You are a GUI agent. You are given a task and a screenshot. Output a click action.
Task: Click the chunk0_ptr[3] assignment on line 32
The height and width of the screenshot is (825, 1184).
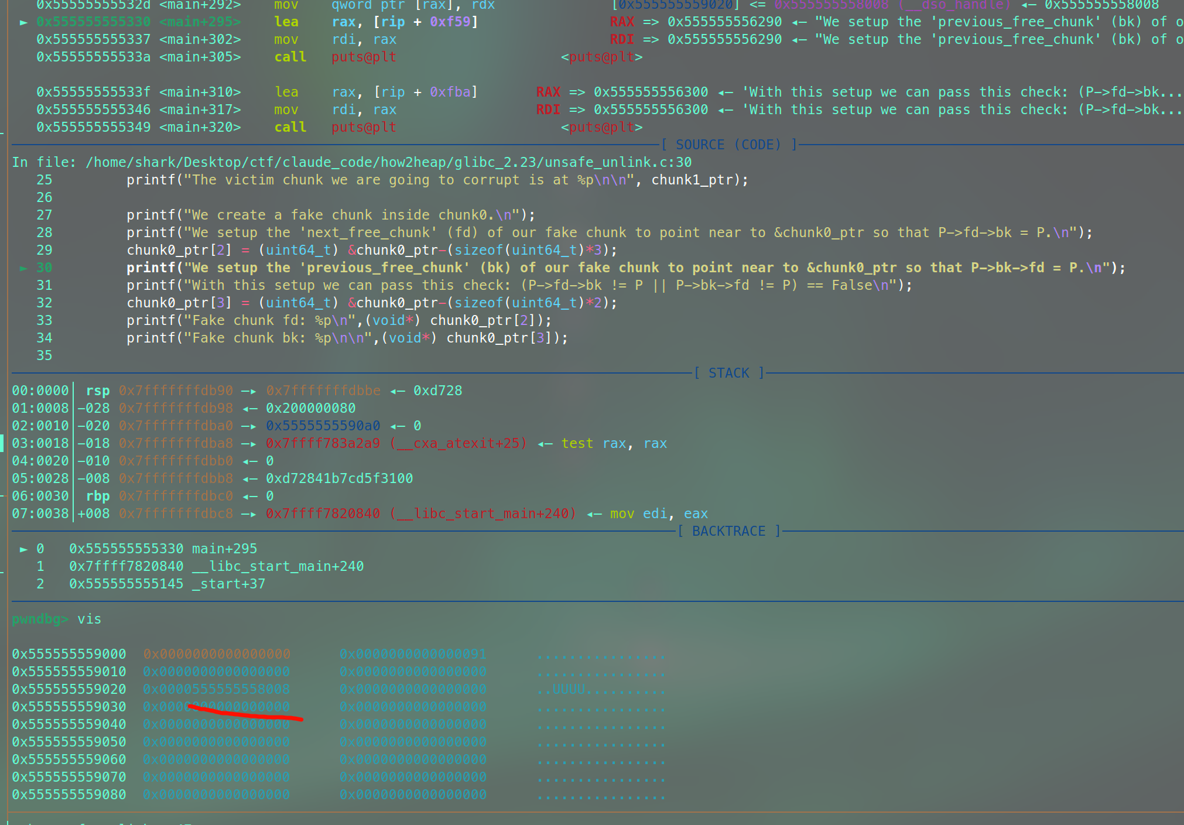pyautogui.click(x=372, y=303)
